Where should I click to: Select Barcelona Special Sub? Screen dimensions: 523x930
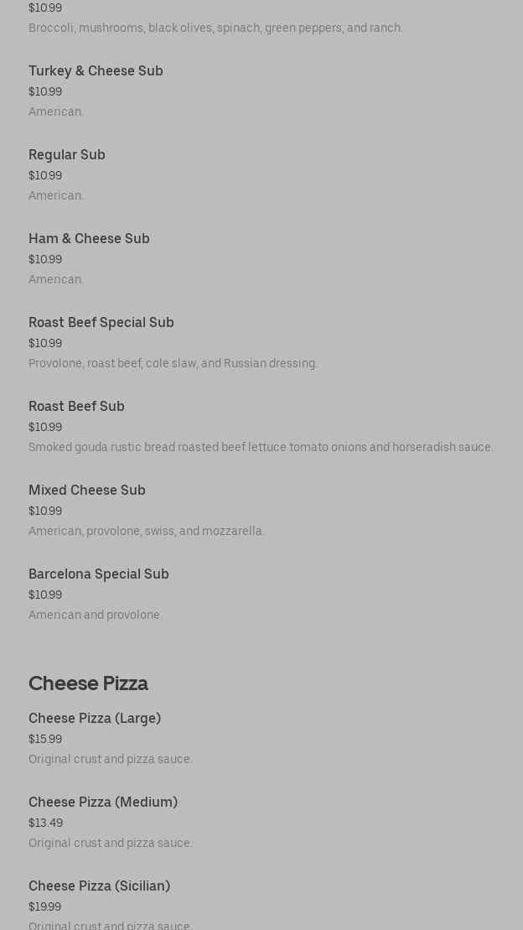tap(99, 574)
